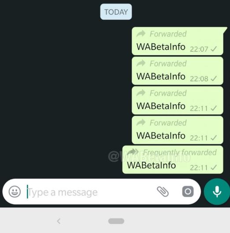Tap the WABetaInfo text in Frequently forwarded bubble
Viewport: 230px width, 233px height.
click(x=152, y=165)
